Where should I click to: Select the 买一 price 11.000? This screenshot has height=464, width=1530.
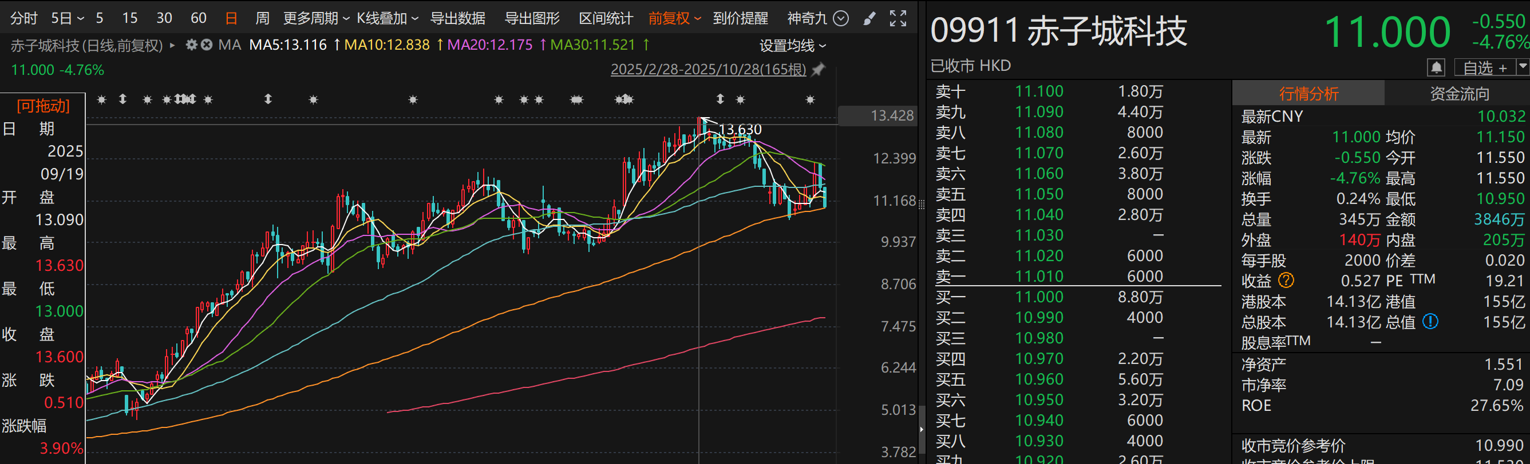pyautogui.click(x=1039, y=297)
